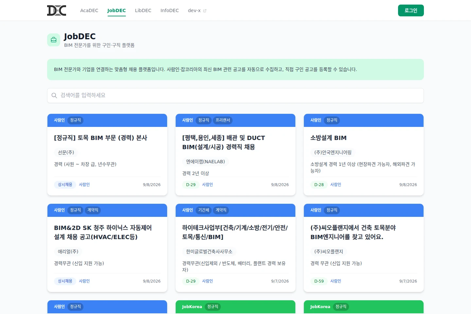471x314 pixels.
Task: Click the 애리얼(주) company tag
Action: (68, 252)
